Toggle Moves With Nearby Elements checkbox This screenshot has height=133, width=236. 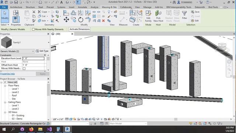point(33,30)
